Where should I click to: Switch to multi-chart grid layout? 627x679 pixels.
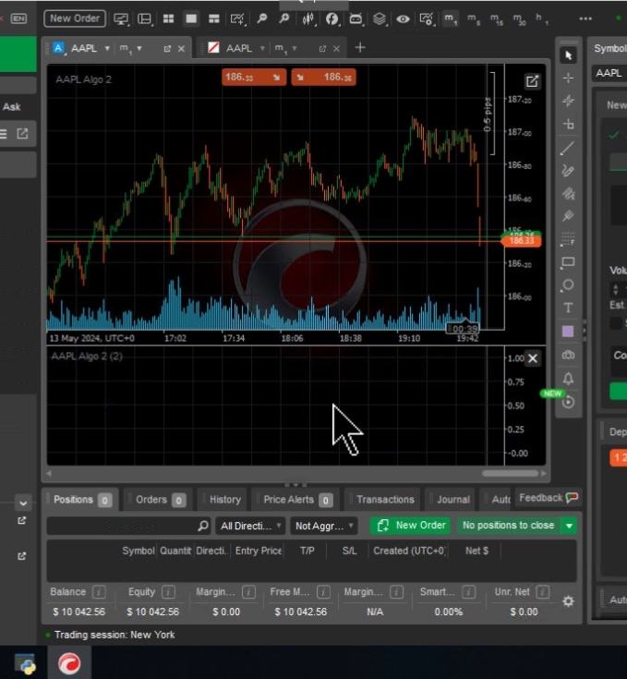tap(168, 18)
